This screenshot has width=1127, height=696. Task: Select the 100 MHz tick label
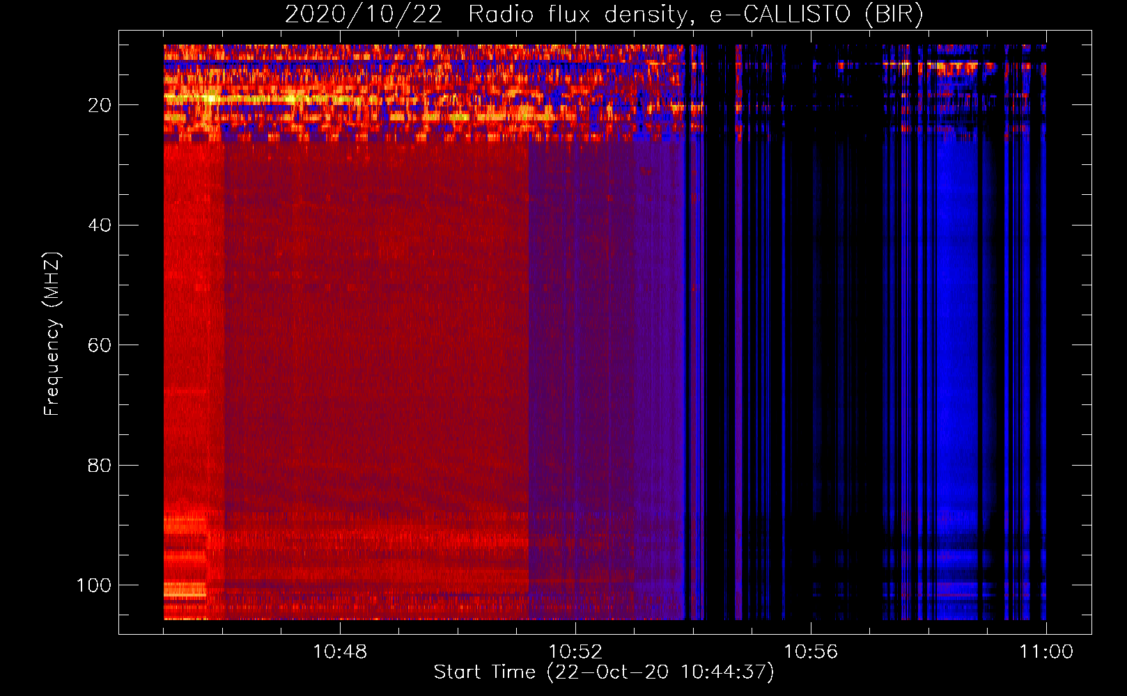pyautogui.click(x=93, y=585)
